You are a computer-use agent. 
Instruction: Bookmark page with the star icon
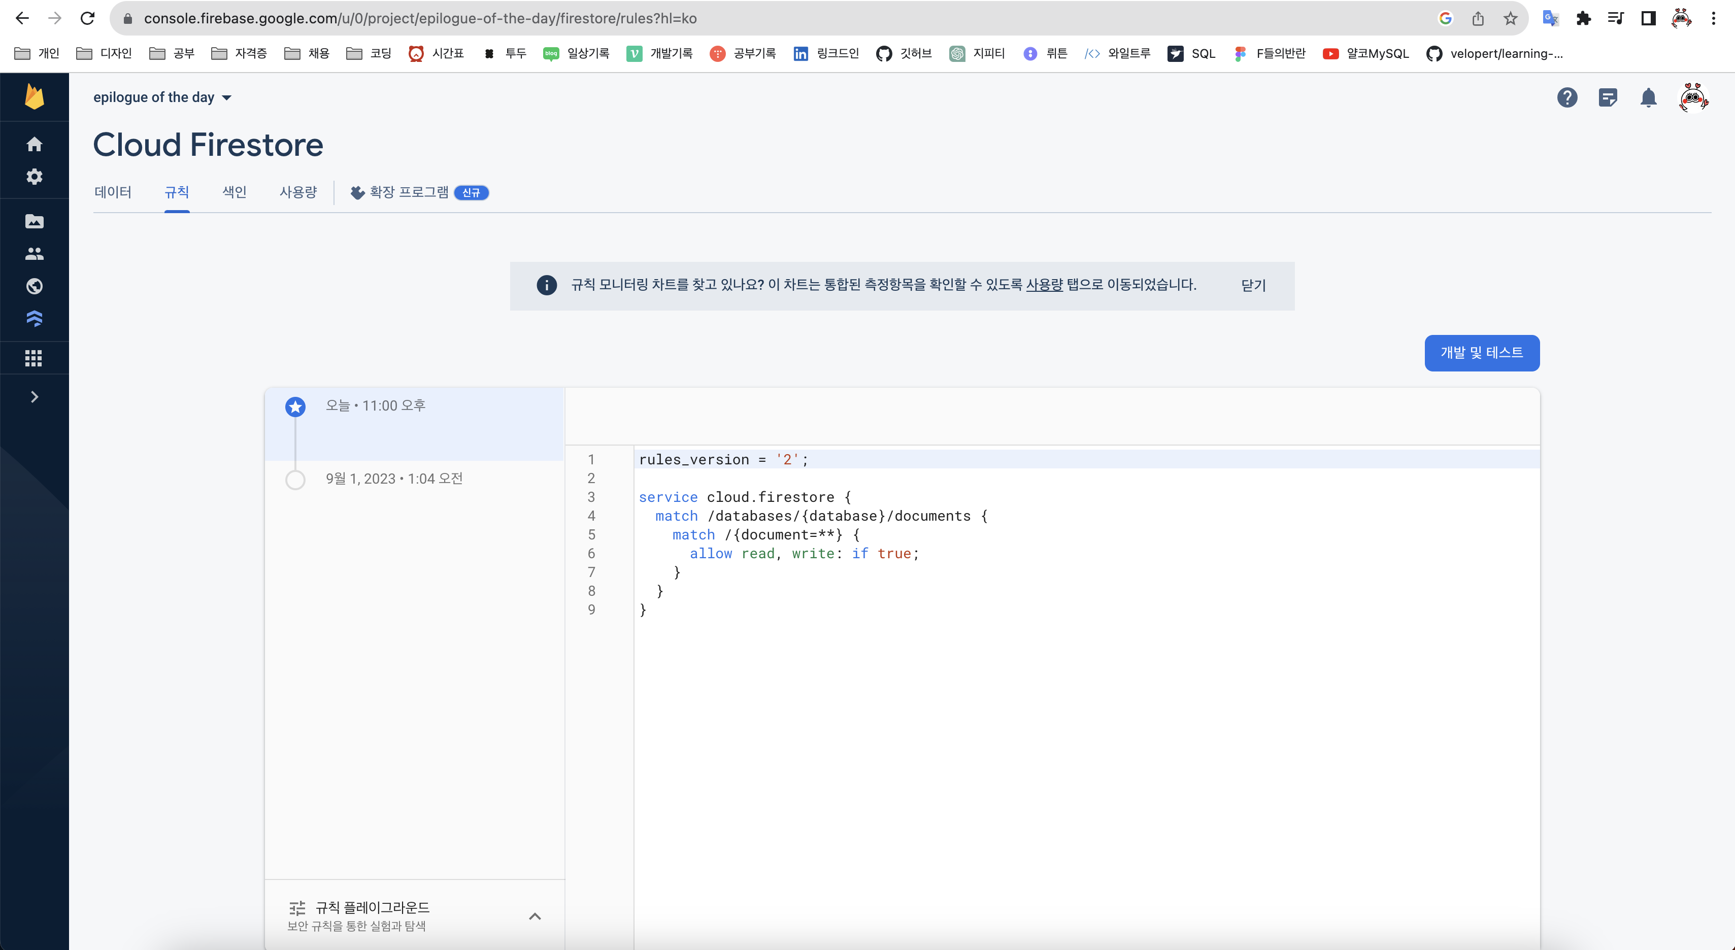coord(1511,18)
